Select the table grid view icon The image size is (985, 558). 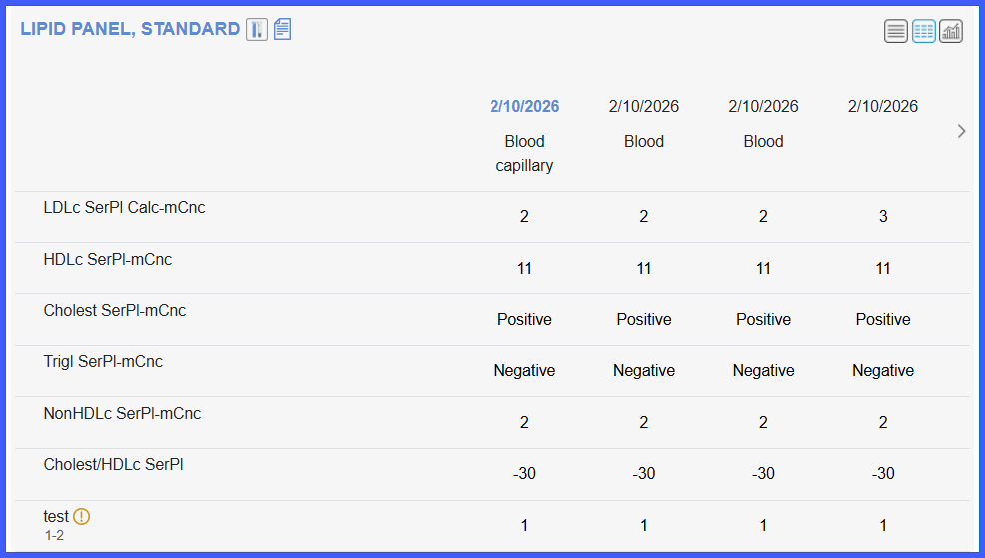click(923, 31)
